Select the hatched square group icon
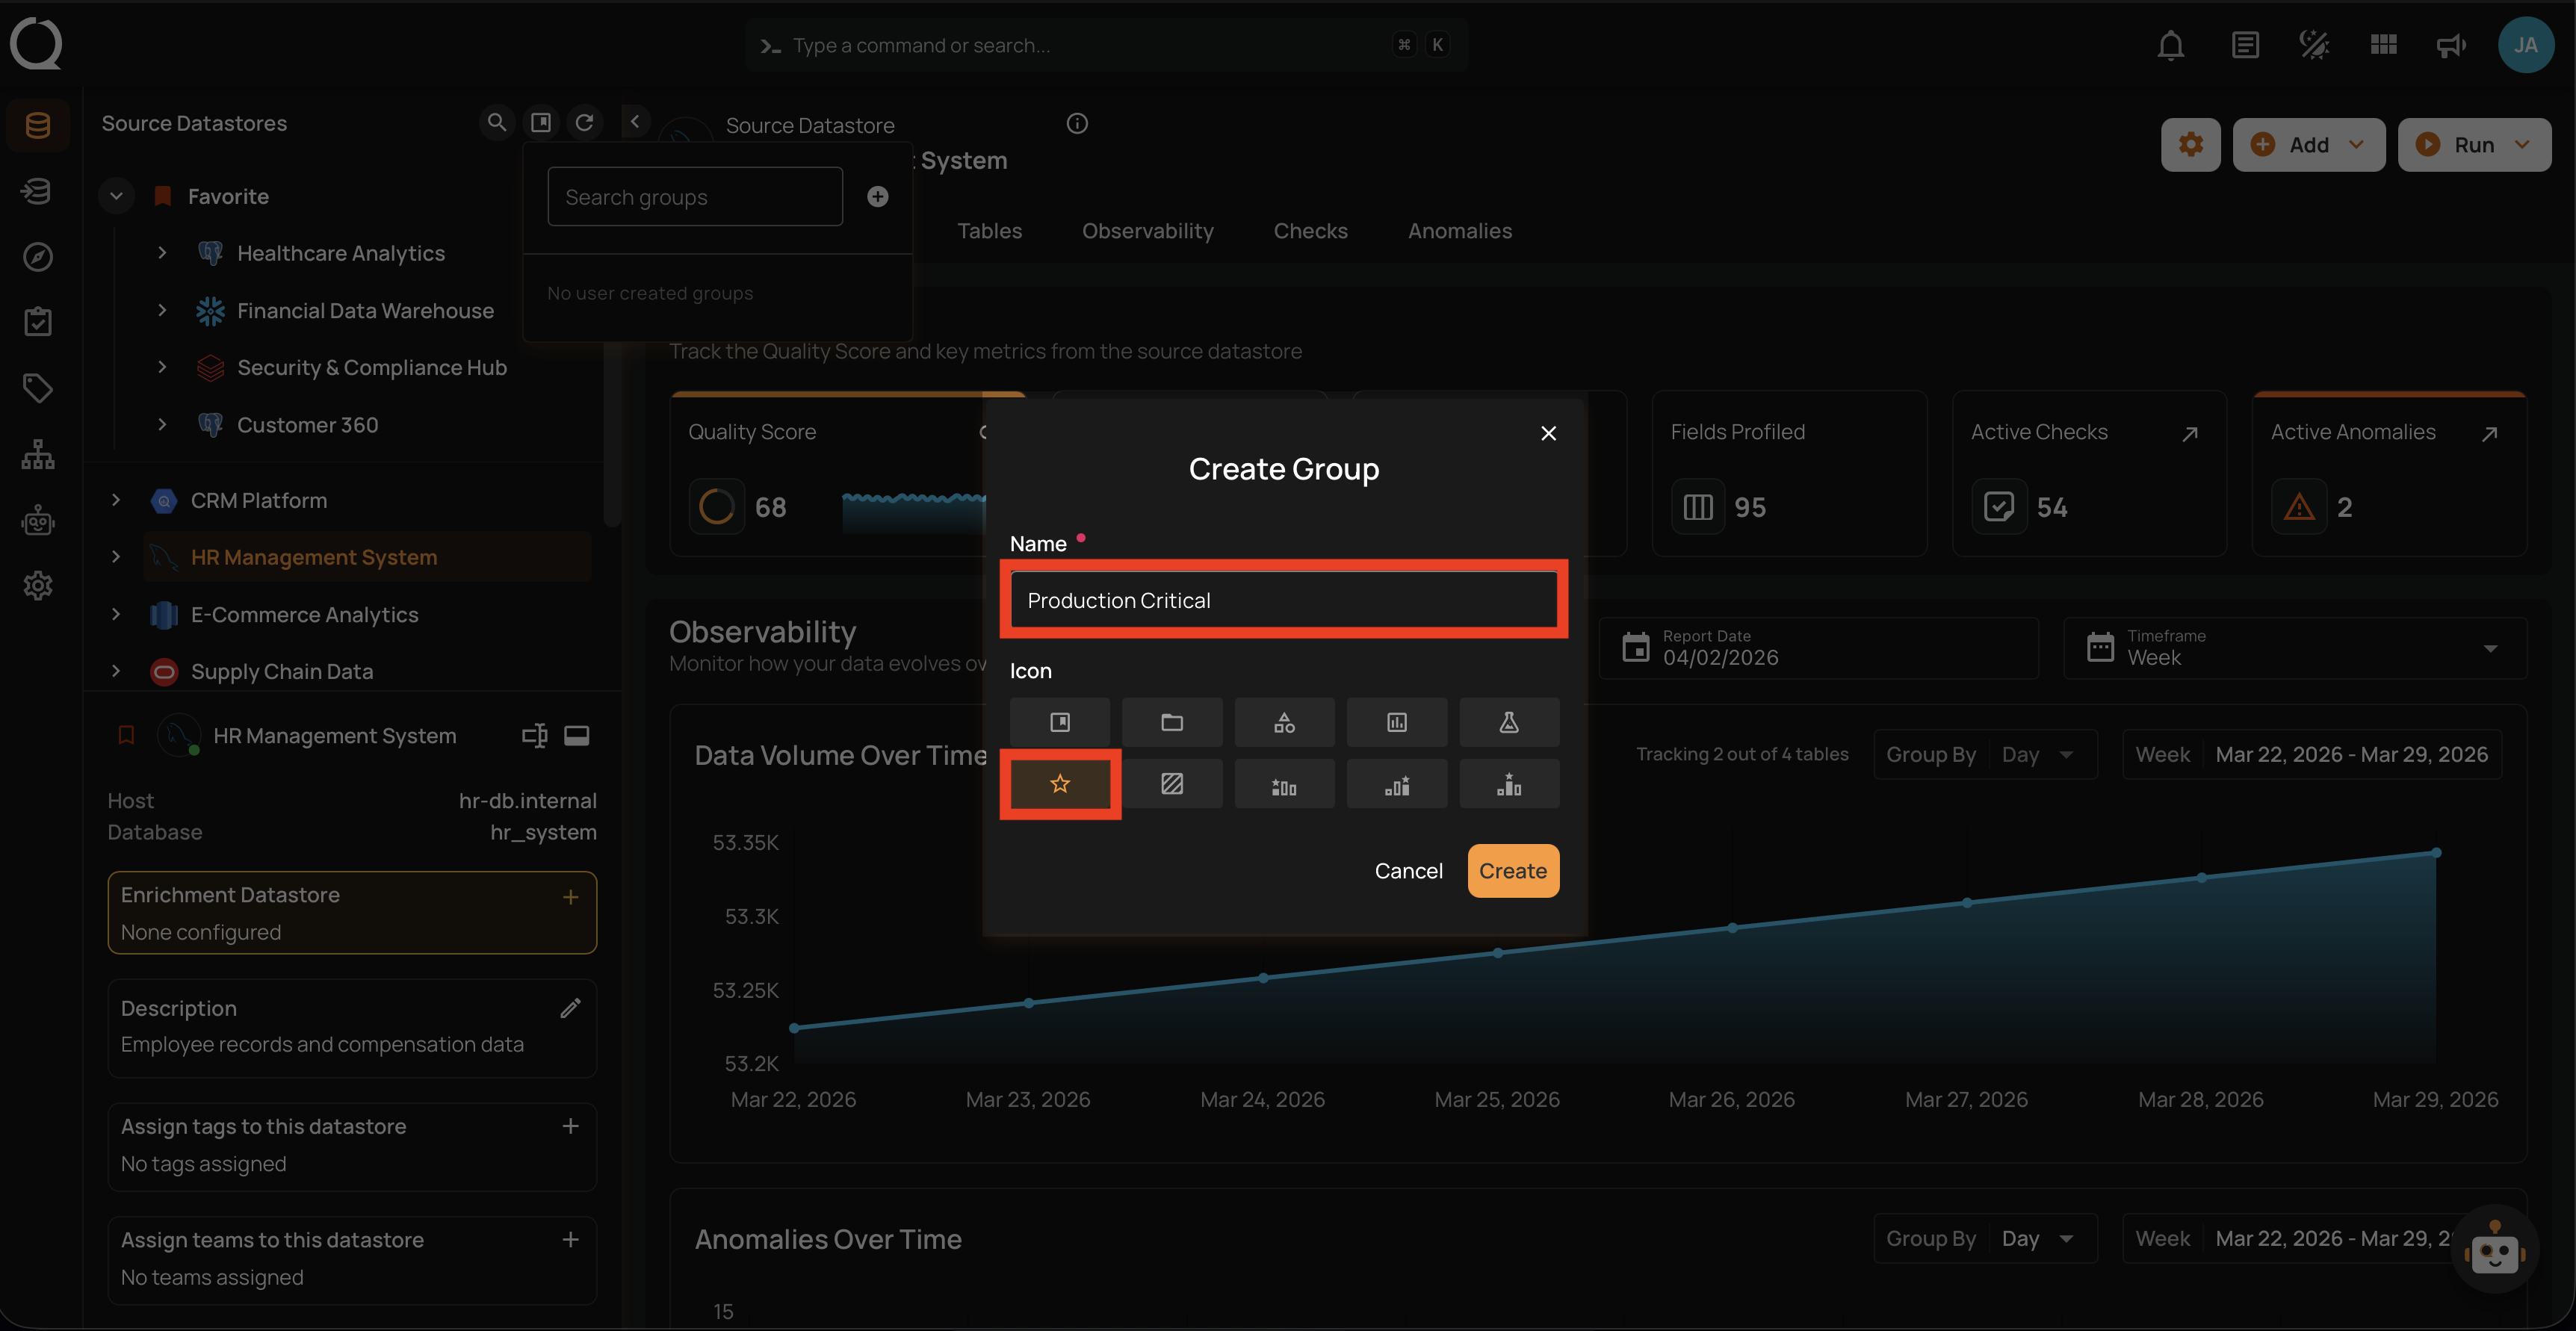 pyautogui.click(x=1171, y=784)
